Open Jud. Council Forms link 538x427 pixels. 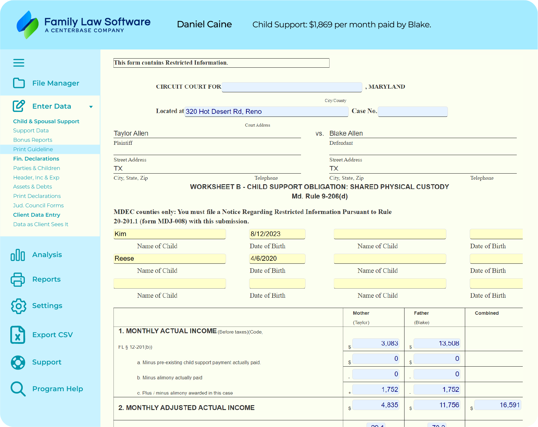[x=39, y=205]
